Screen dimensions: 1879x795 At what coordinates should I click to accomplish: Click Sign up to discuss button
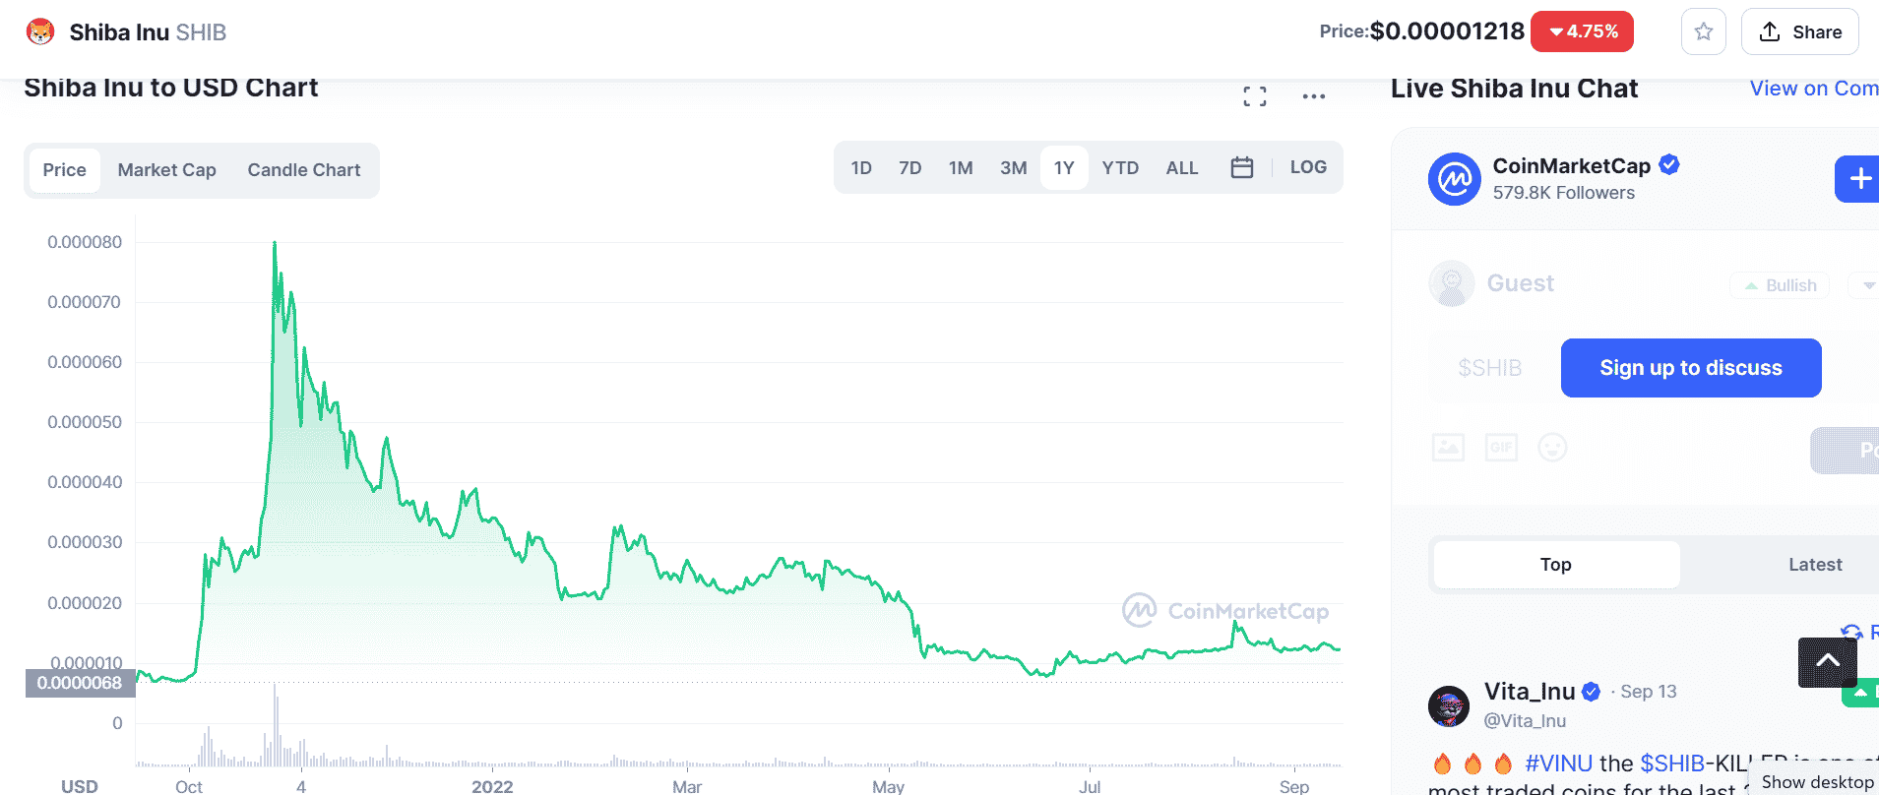click(1690, 368)
